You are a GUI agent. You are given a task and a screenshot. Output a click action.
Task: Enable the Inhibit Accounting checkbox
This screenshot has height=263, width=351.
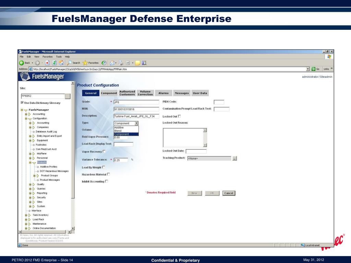[107, 181]
